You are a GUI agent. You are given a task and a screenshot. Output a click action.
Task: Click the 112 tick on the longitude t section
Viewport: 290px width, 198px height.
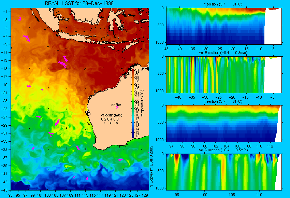tap(270, 146)
